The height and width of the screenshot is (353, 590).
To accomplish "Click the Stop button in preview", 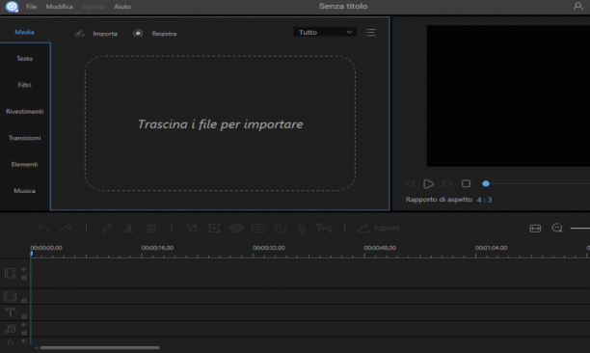I will (466, 183).
